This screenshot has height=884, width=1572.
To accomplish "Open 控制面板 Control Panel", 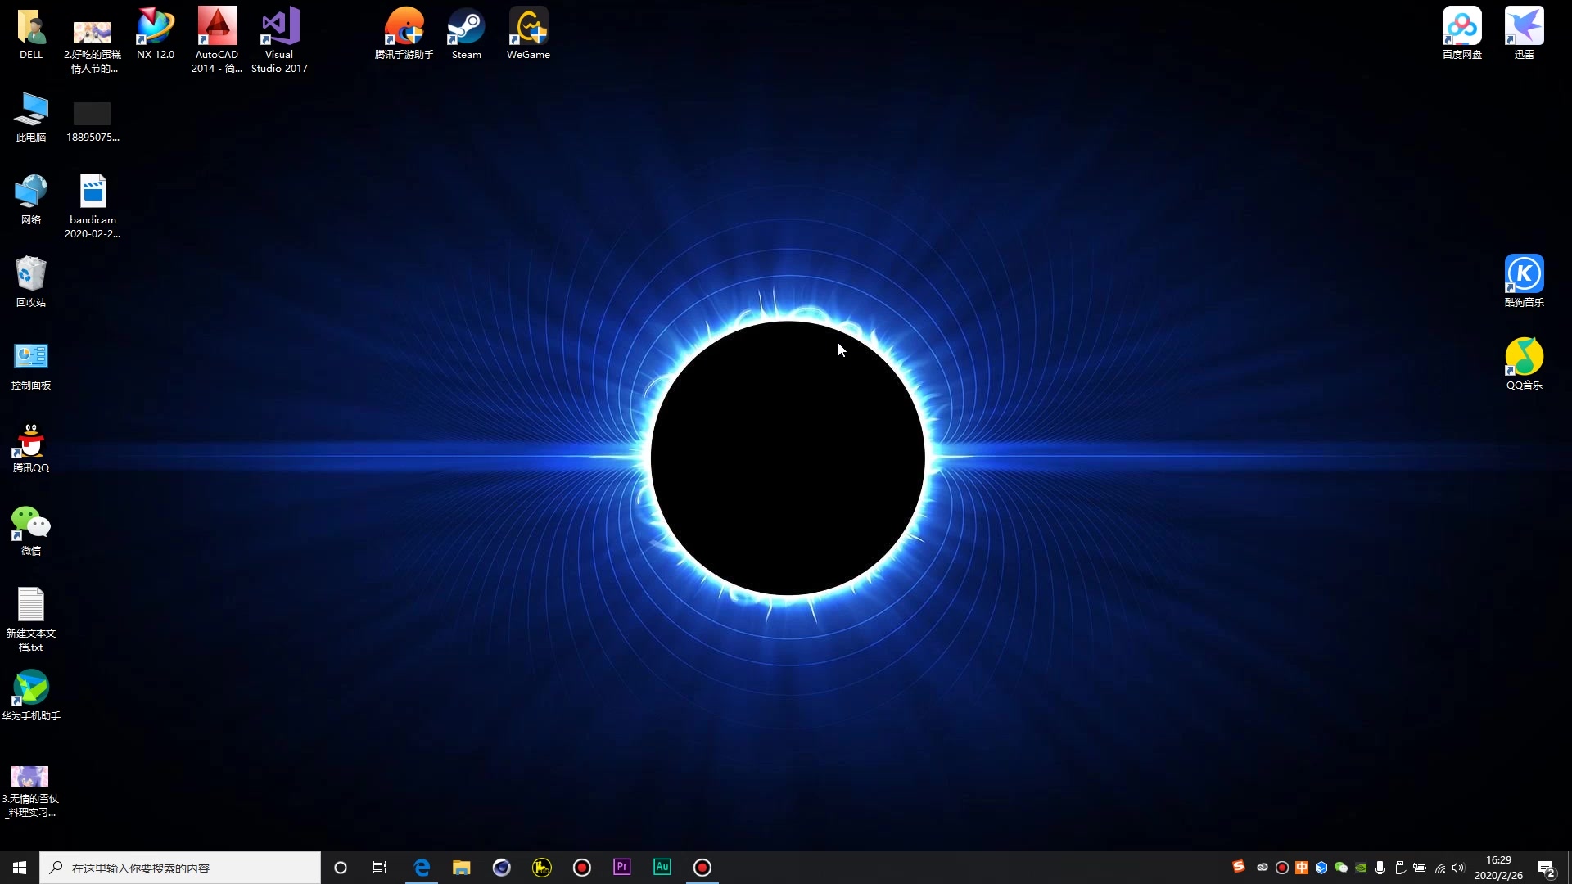I will [30, 356].
